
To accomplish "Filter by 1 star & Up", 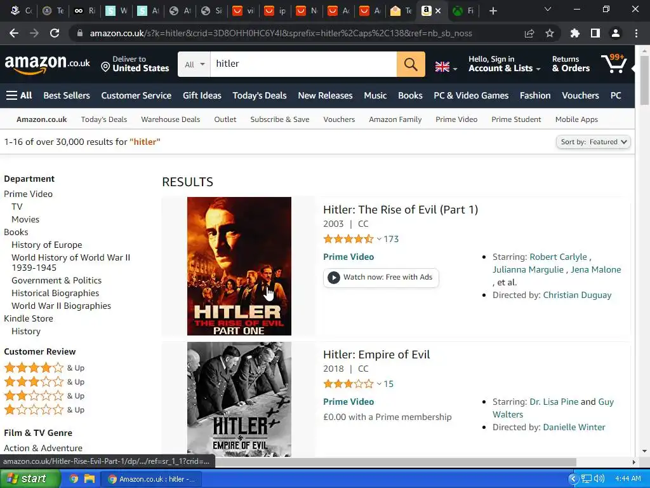I will click(x=44, y=410).
